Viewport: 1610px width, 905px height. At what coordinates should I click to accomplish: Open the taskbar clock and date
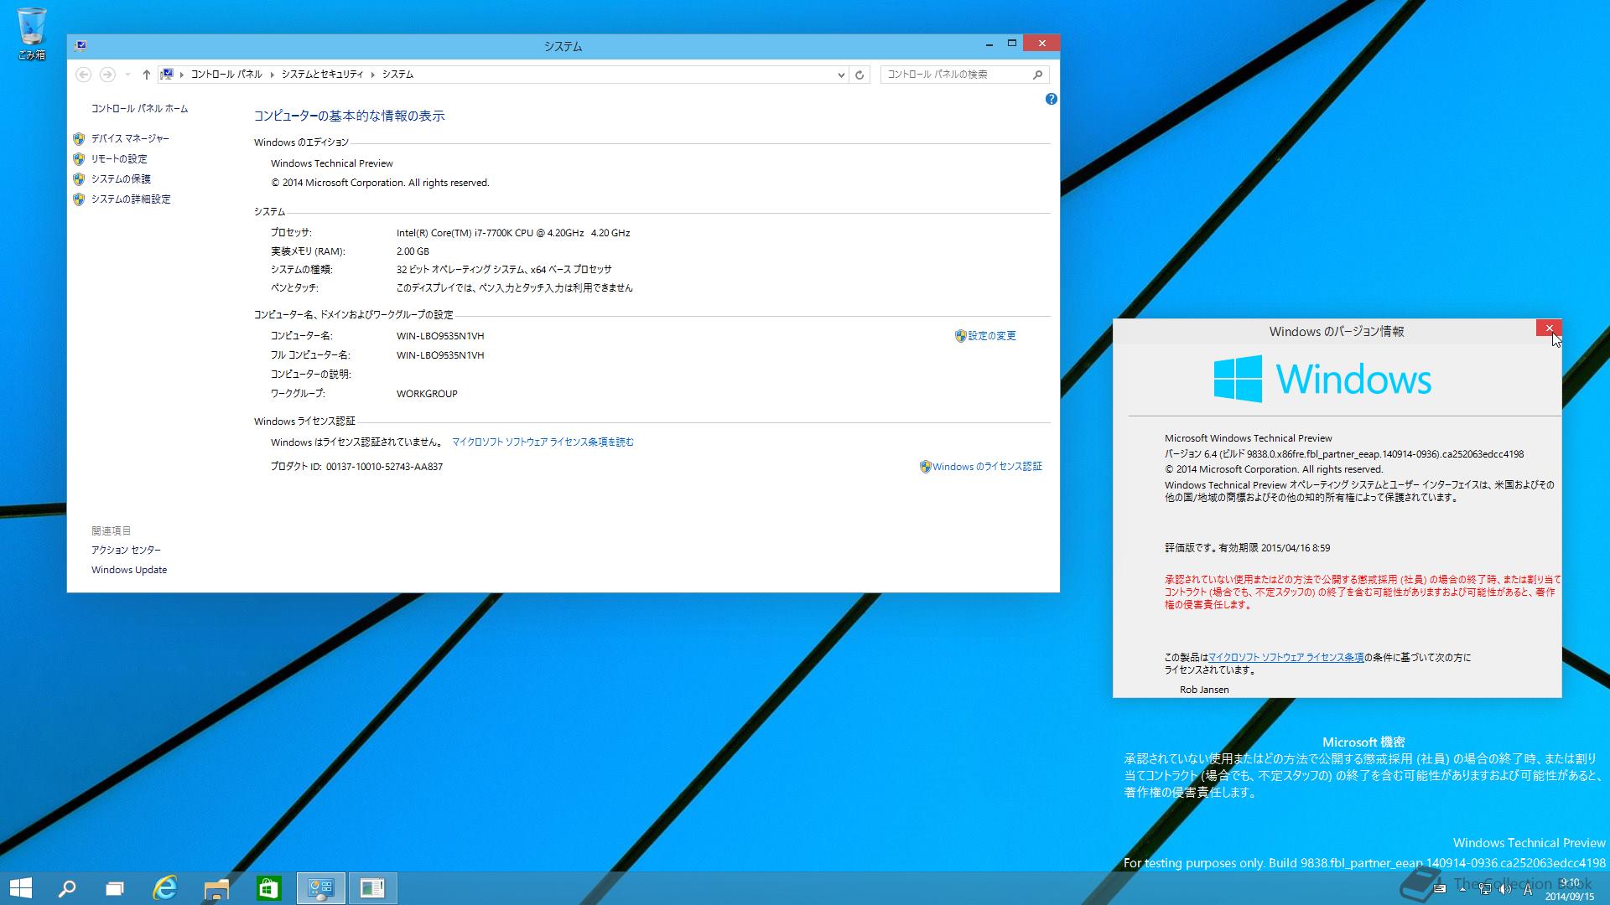click(1570, 889)
